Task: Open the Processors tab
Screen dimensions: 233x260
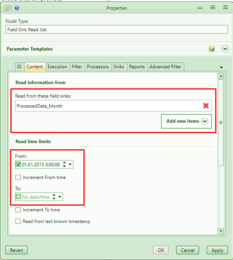Action: 98,67
